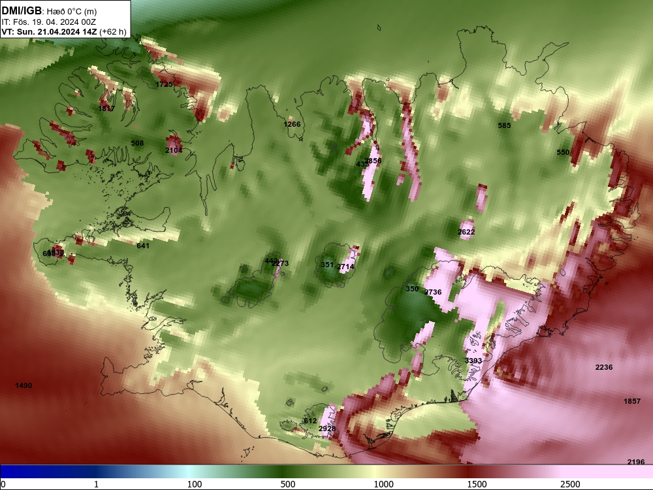The height and width of the screenshot is (490, 653).
Task: Click the 1857 height value over the sea
Action: [x=632, y=401]
